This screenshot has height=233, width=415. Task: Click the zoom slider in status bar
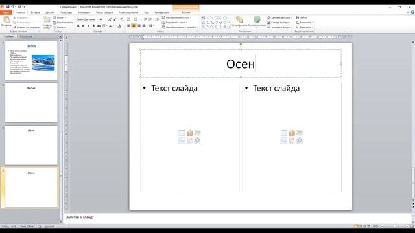point(395,227)
